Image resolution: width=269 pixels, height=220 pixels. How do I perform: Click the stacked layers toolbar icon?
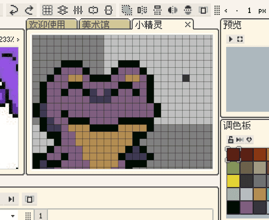[x=62, y=10]
